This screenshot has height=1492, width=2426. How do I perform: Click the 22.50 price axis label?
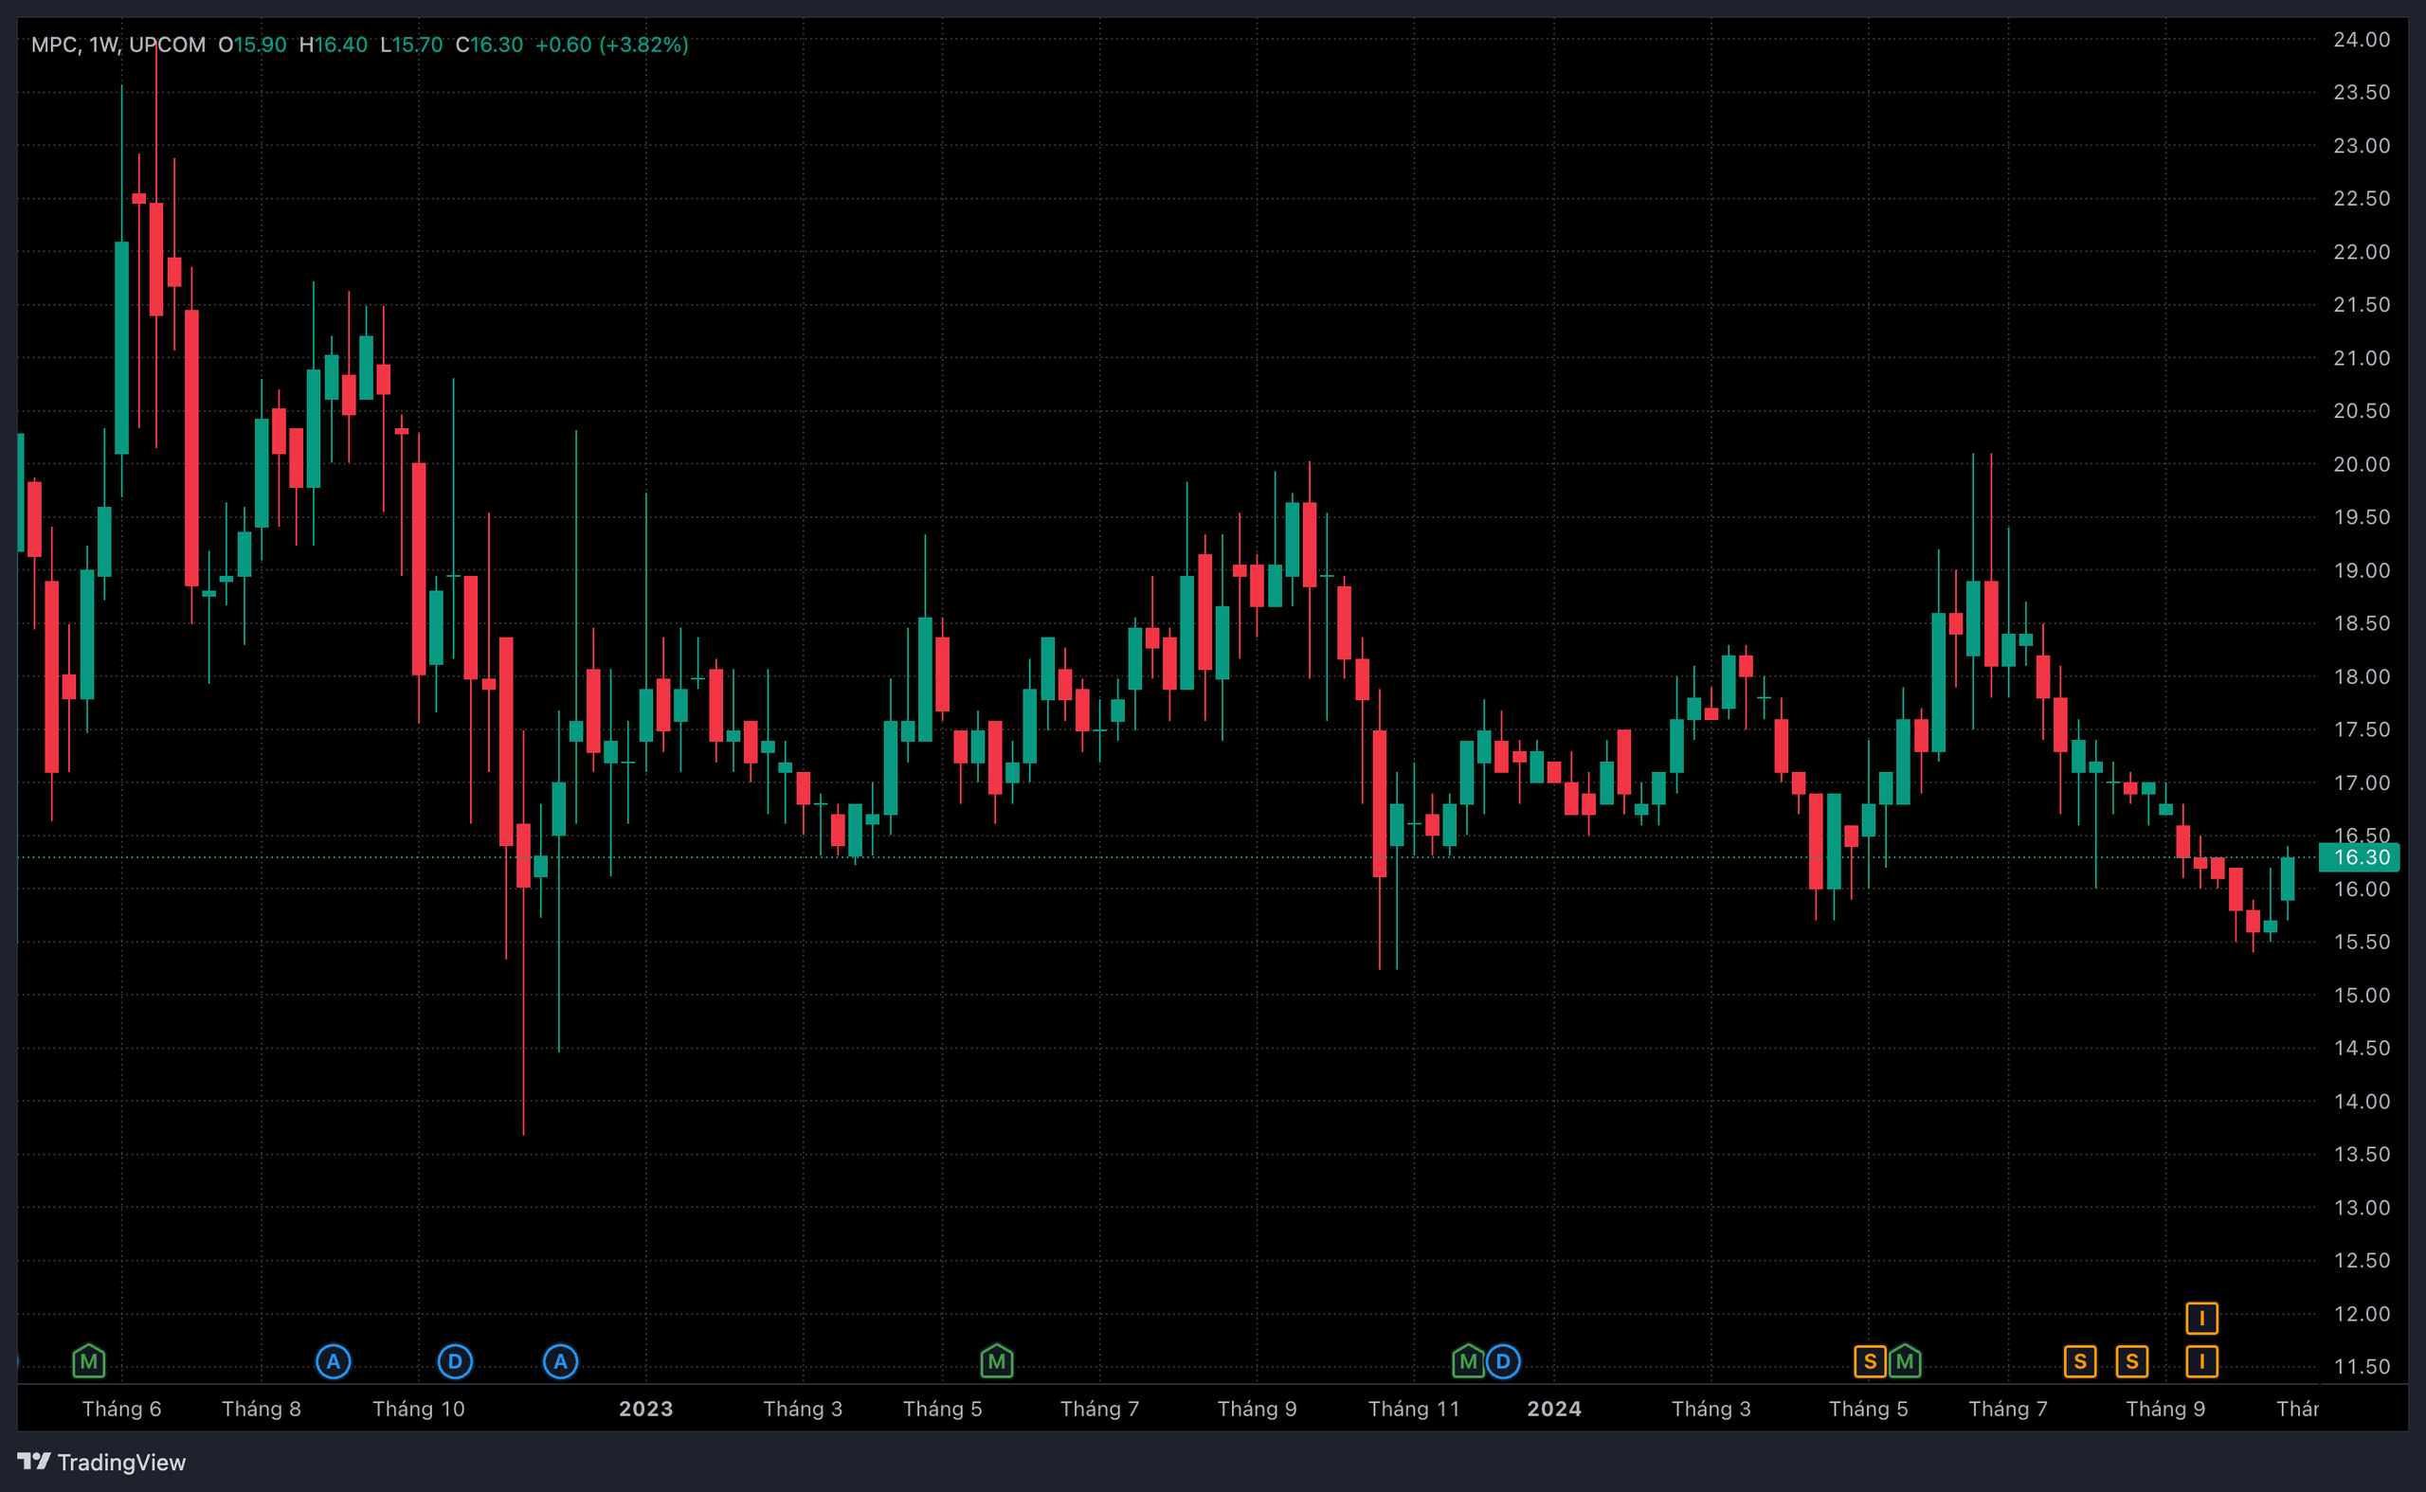click(2362, 198)
